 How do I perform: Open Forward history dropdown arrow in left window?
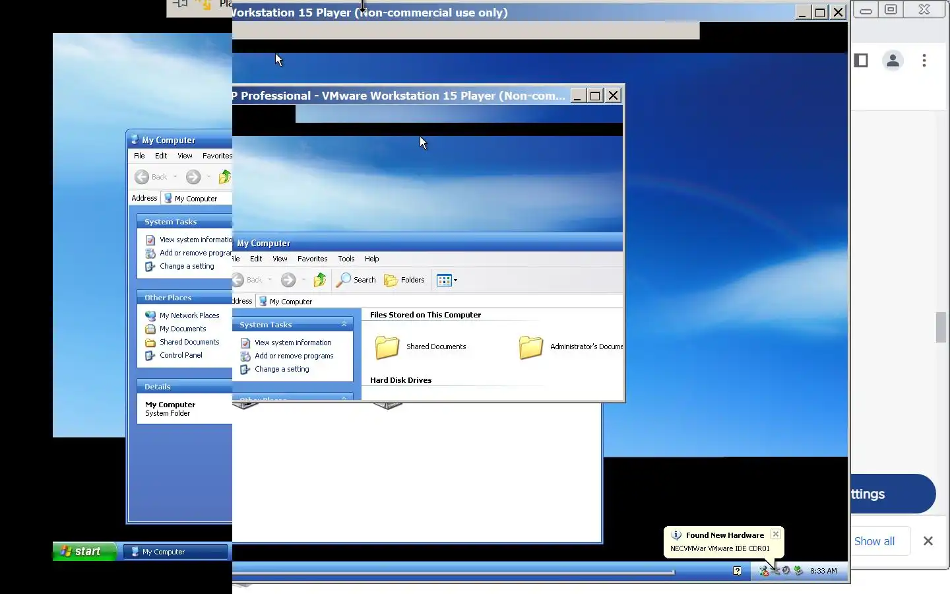click(208, 177)
